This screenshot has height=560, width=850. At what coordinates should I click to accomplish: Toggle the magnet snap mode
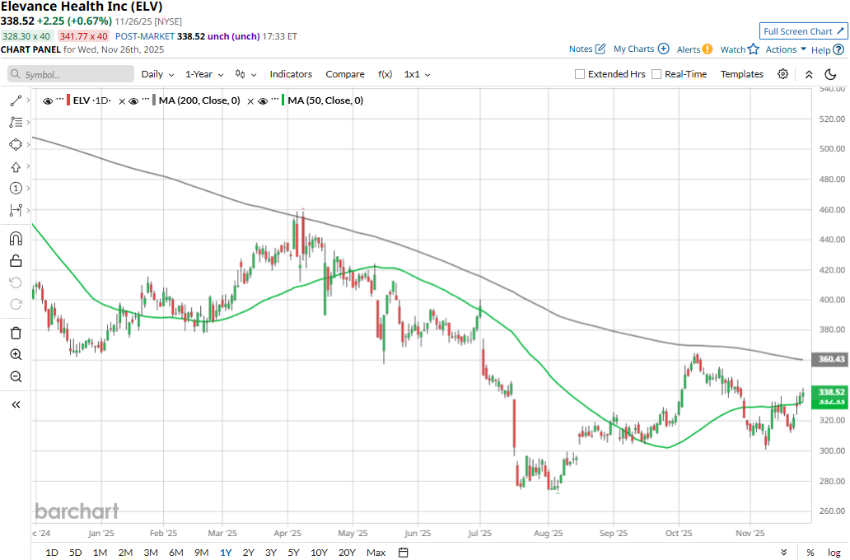coord(16,239)
